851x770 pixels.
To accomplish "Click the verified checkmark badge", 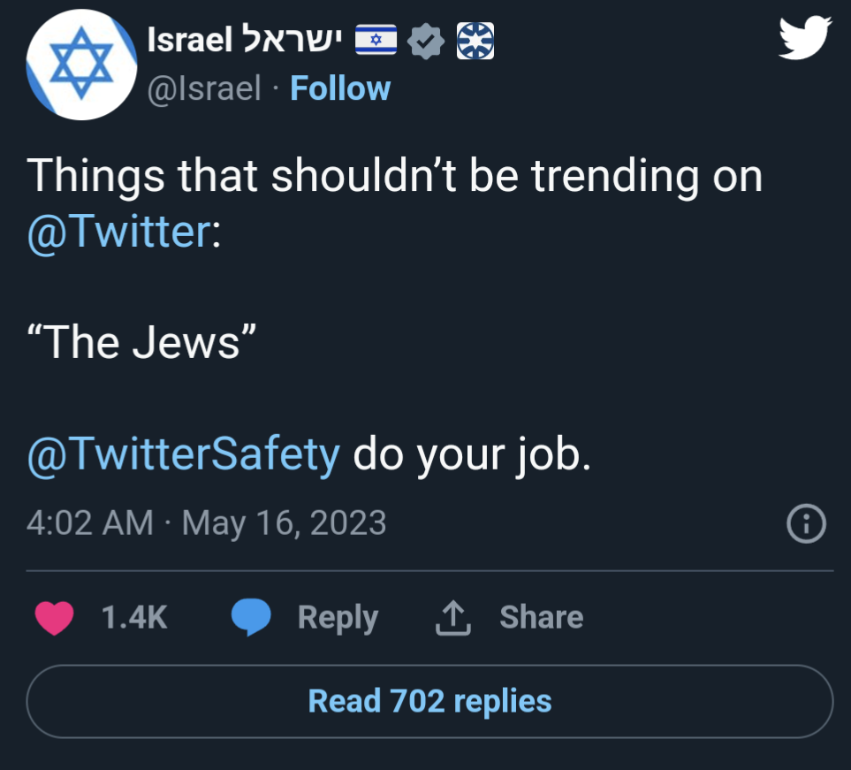I will 429,41.
